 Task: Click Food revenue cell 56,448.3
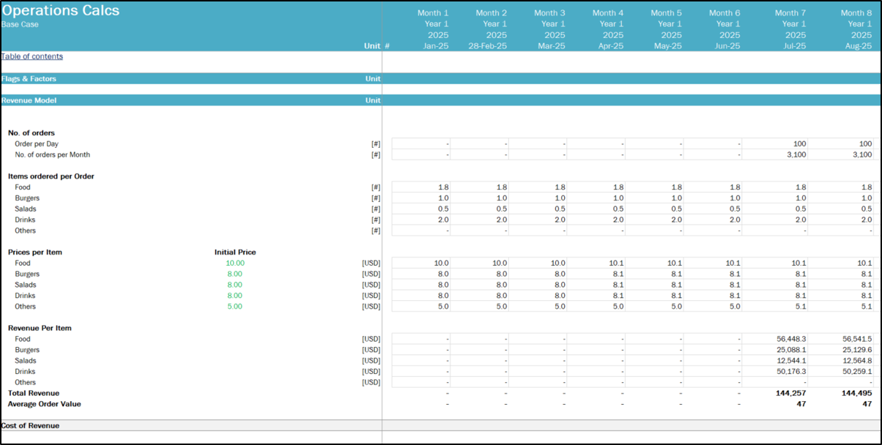[x=790, y=339]
